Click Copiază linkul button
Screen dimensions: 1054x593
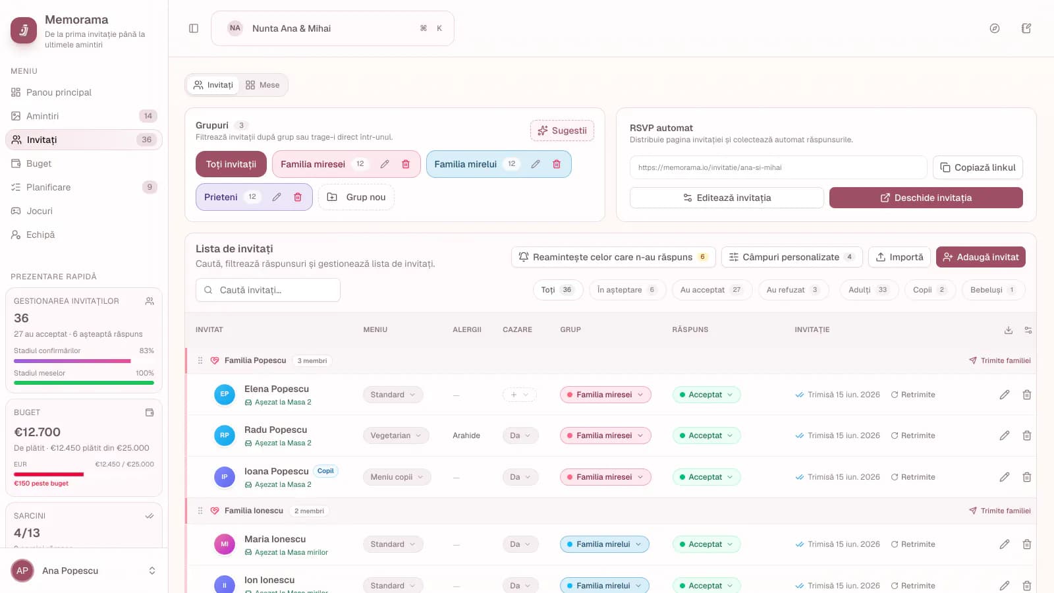point(978,167)
